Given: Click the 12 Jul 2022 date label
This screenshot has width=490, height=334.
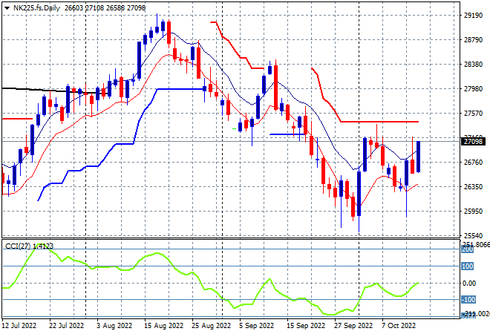Looking at the screenshot, I should click(19, 326).
